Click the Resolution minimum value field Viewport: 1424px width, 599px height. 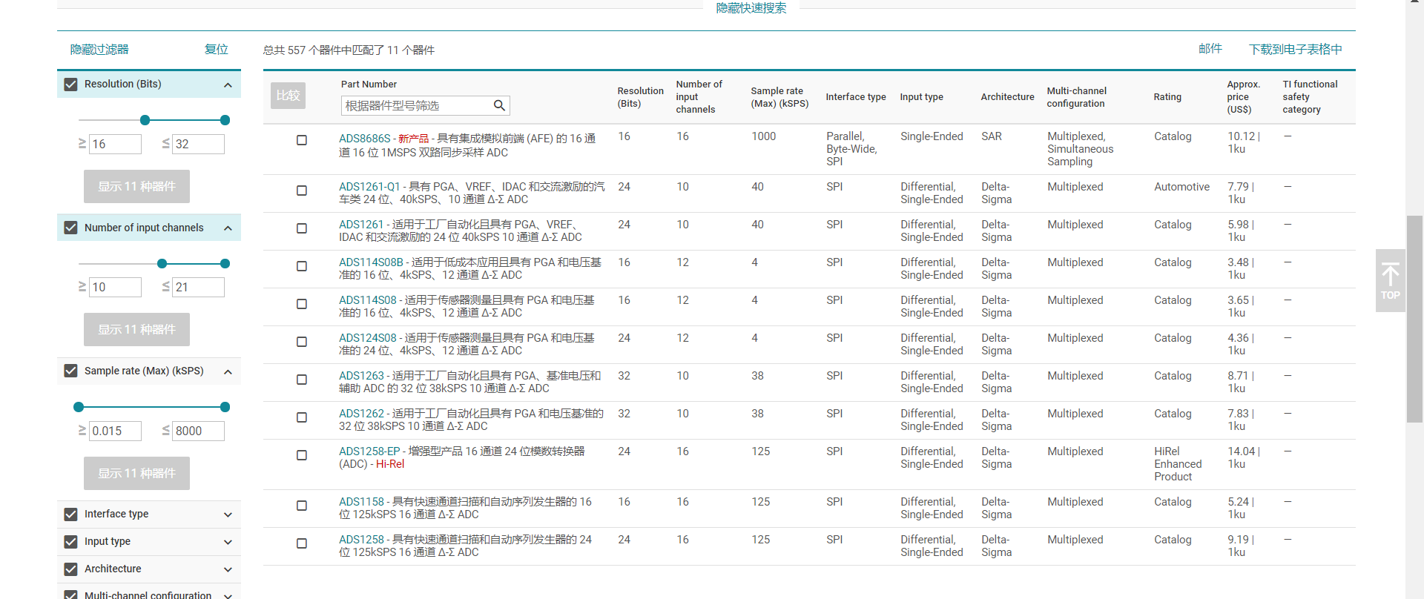115,144
